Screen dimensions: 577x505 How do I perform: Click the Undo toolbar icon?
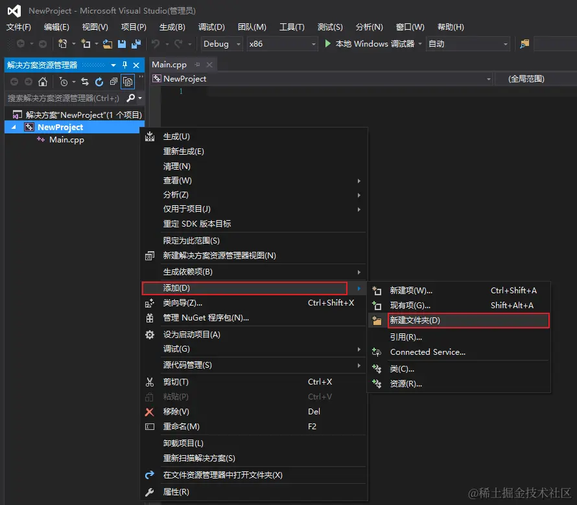[156, 44]
